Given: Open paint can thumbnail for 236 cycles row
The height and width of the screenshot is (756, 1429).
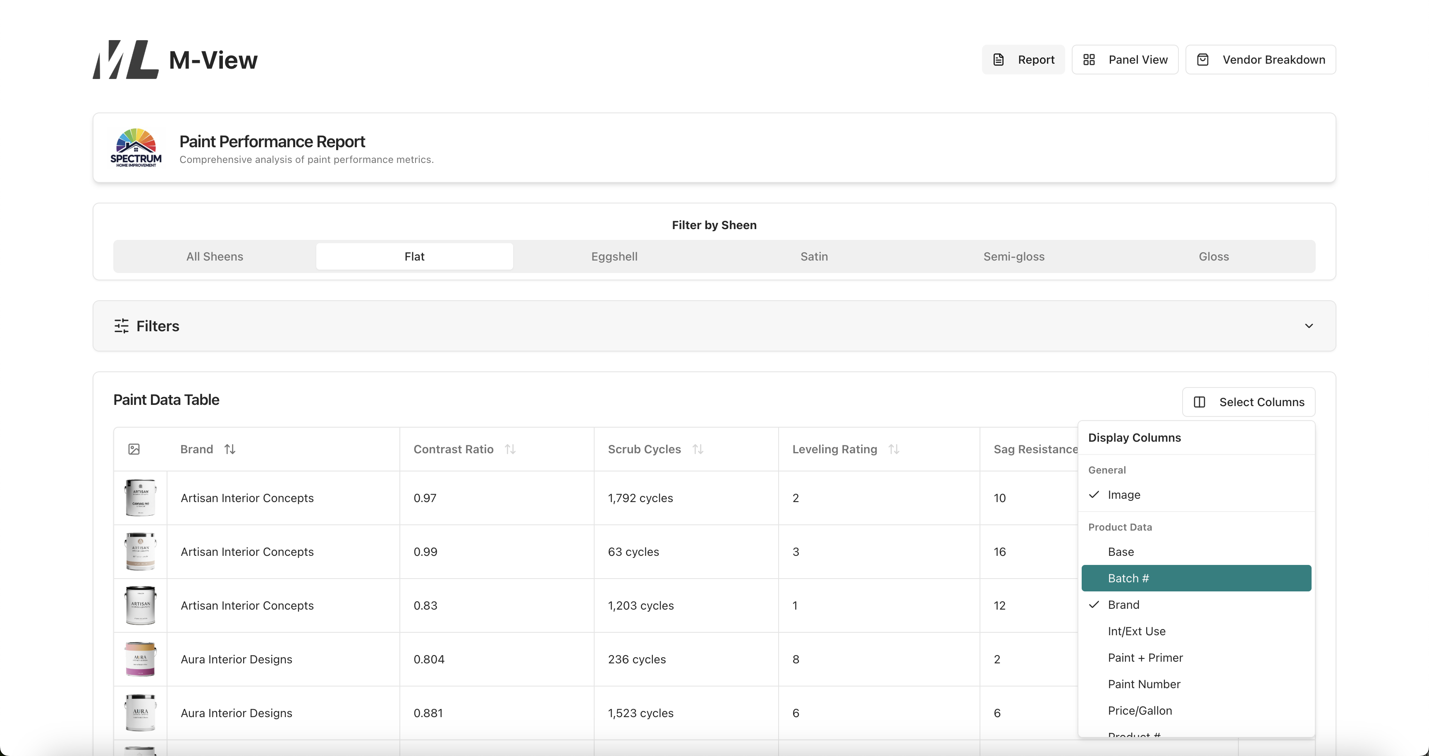Looking at the screenshot, I should pos(140,659).
